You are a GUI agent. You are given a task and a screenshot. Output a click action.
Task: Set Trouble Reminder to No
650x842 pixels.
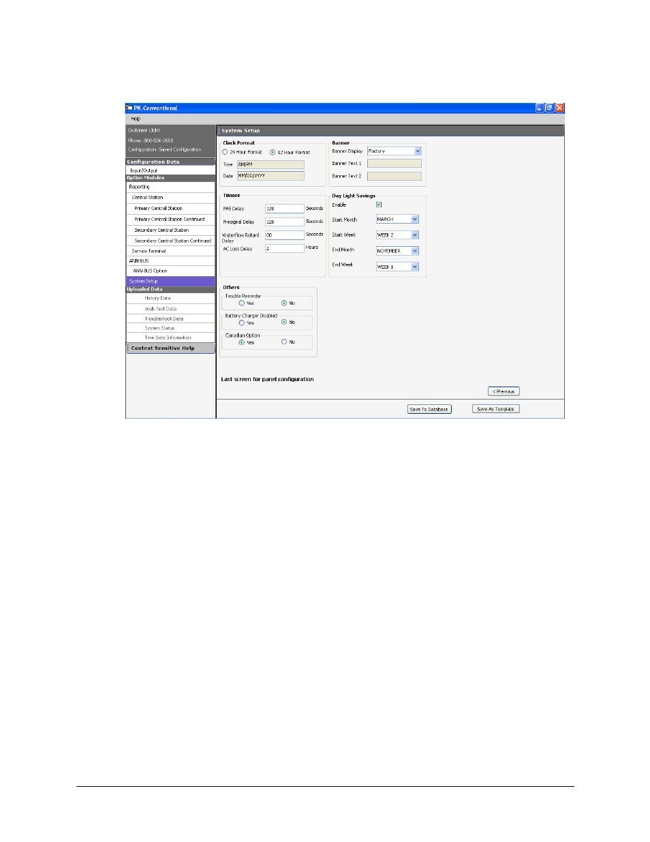coord(284,303)
